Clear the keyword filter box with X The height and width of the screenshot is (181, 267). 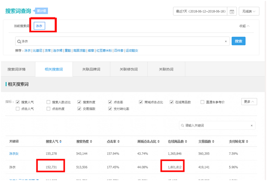point(252,126)
